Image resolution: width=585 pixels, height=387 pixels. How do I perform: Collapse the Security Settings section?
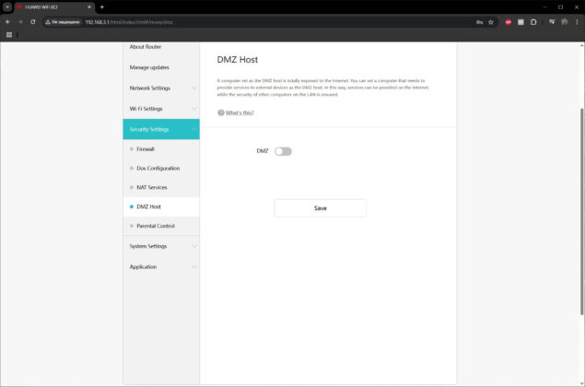[x=161, y=129]
